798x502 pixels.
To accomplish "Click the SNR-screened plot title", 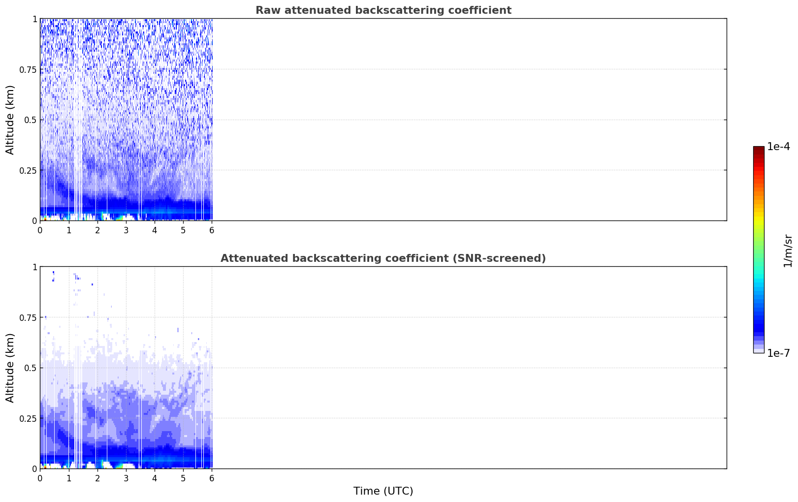I will (x=383, y=258).
